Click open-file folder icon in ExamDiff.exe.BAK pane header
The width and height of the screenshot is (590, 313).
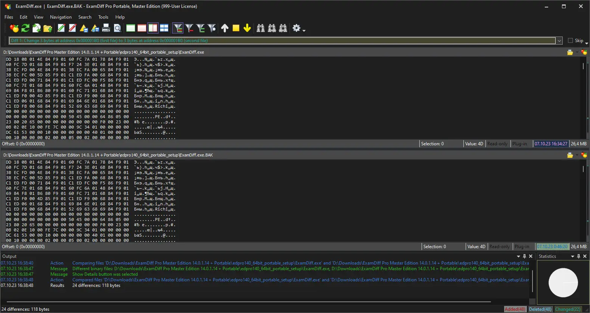pyautogui.click(x=570, y=155)
